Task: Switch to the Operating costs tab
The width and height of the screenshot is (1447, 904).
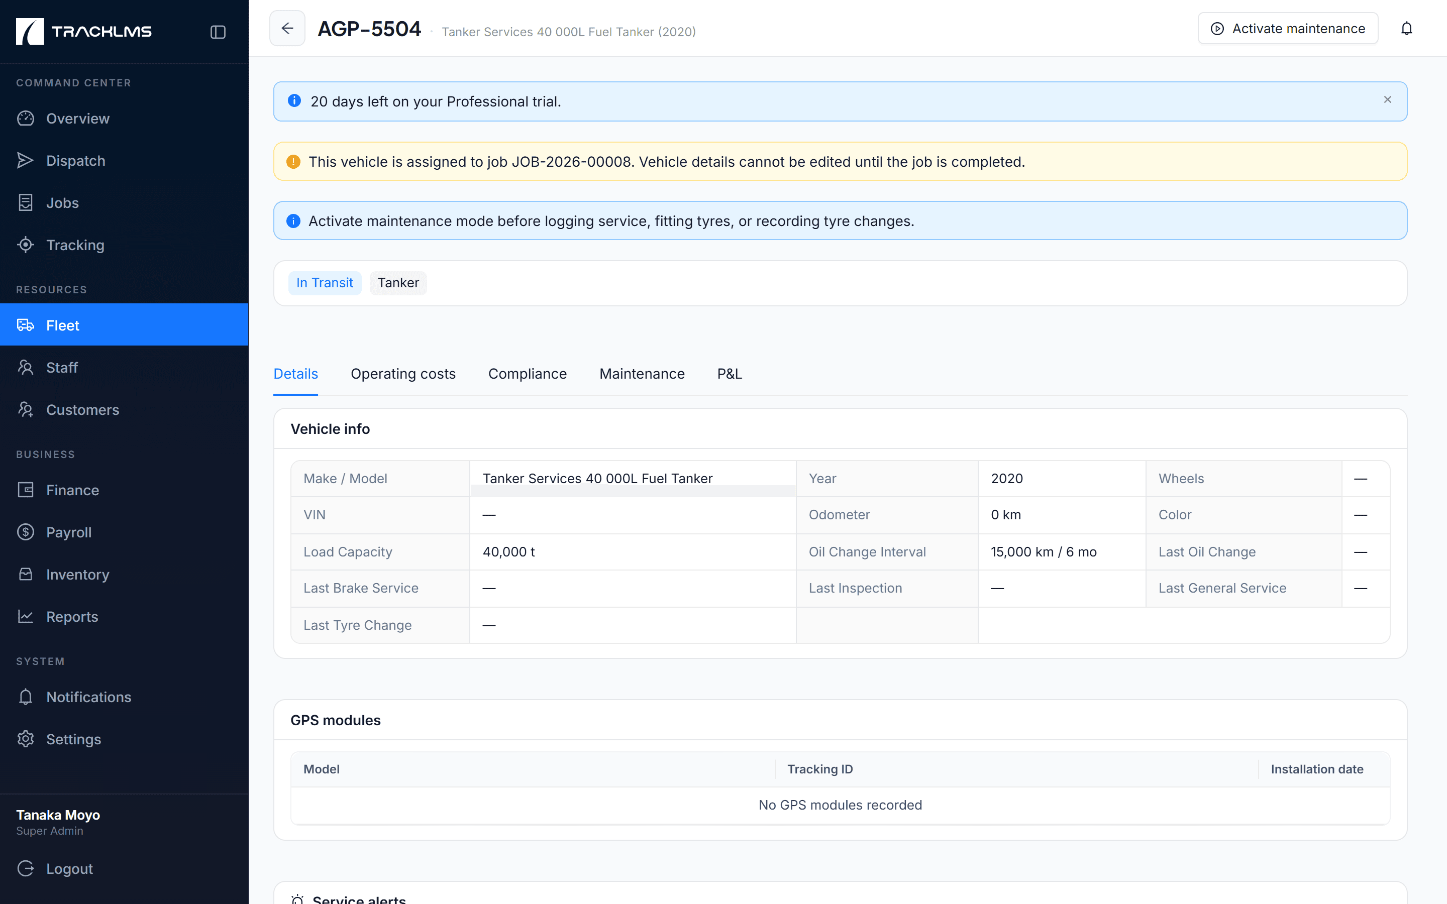Action: (403, 374)
